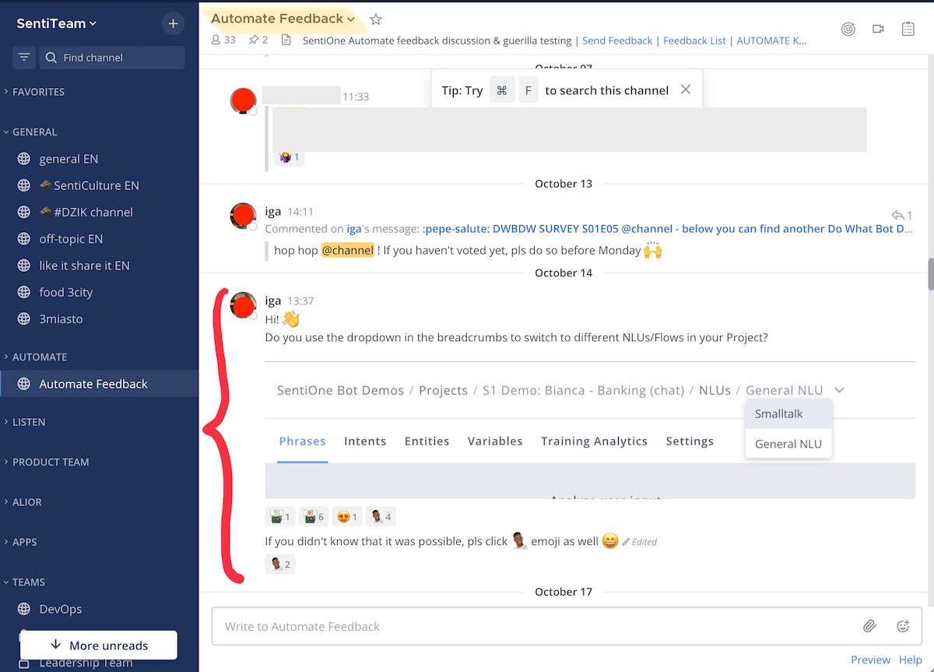
Task: Click the Feedback List header link
Action: (694, 40)
